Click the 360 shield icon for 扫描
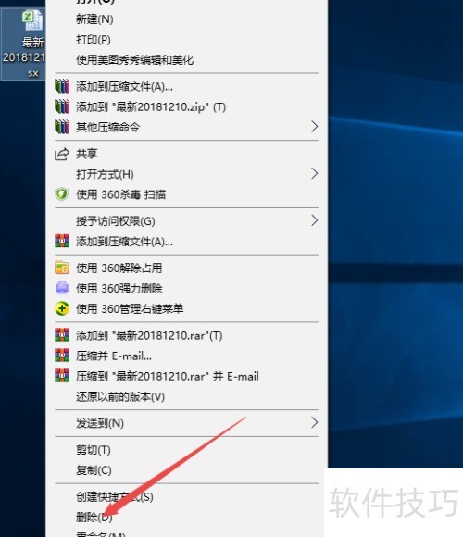The height and width of the screenshot is (537, 463). tap(62, 194)
